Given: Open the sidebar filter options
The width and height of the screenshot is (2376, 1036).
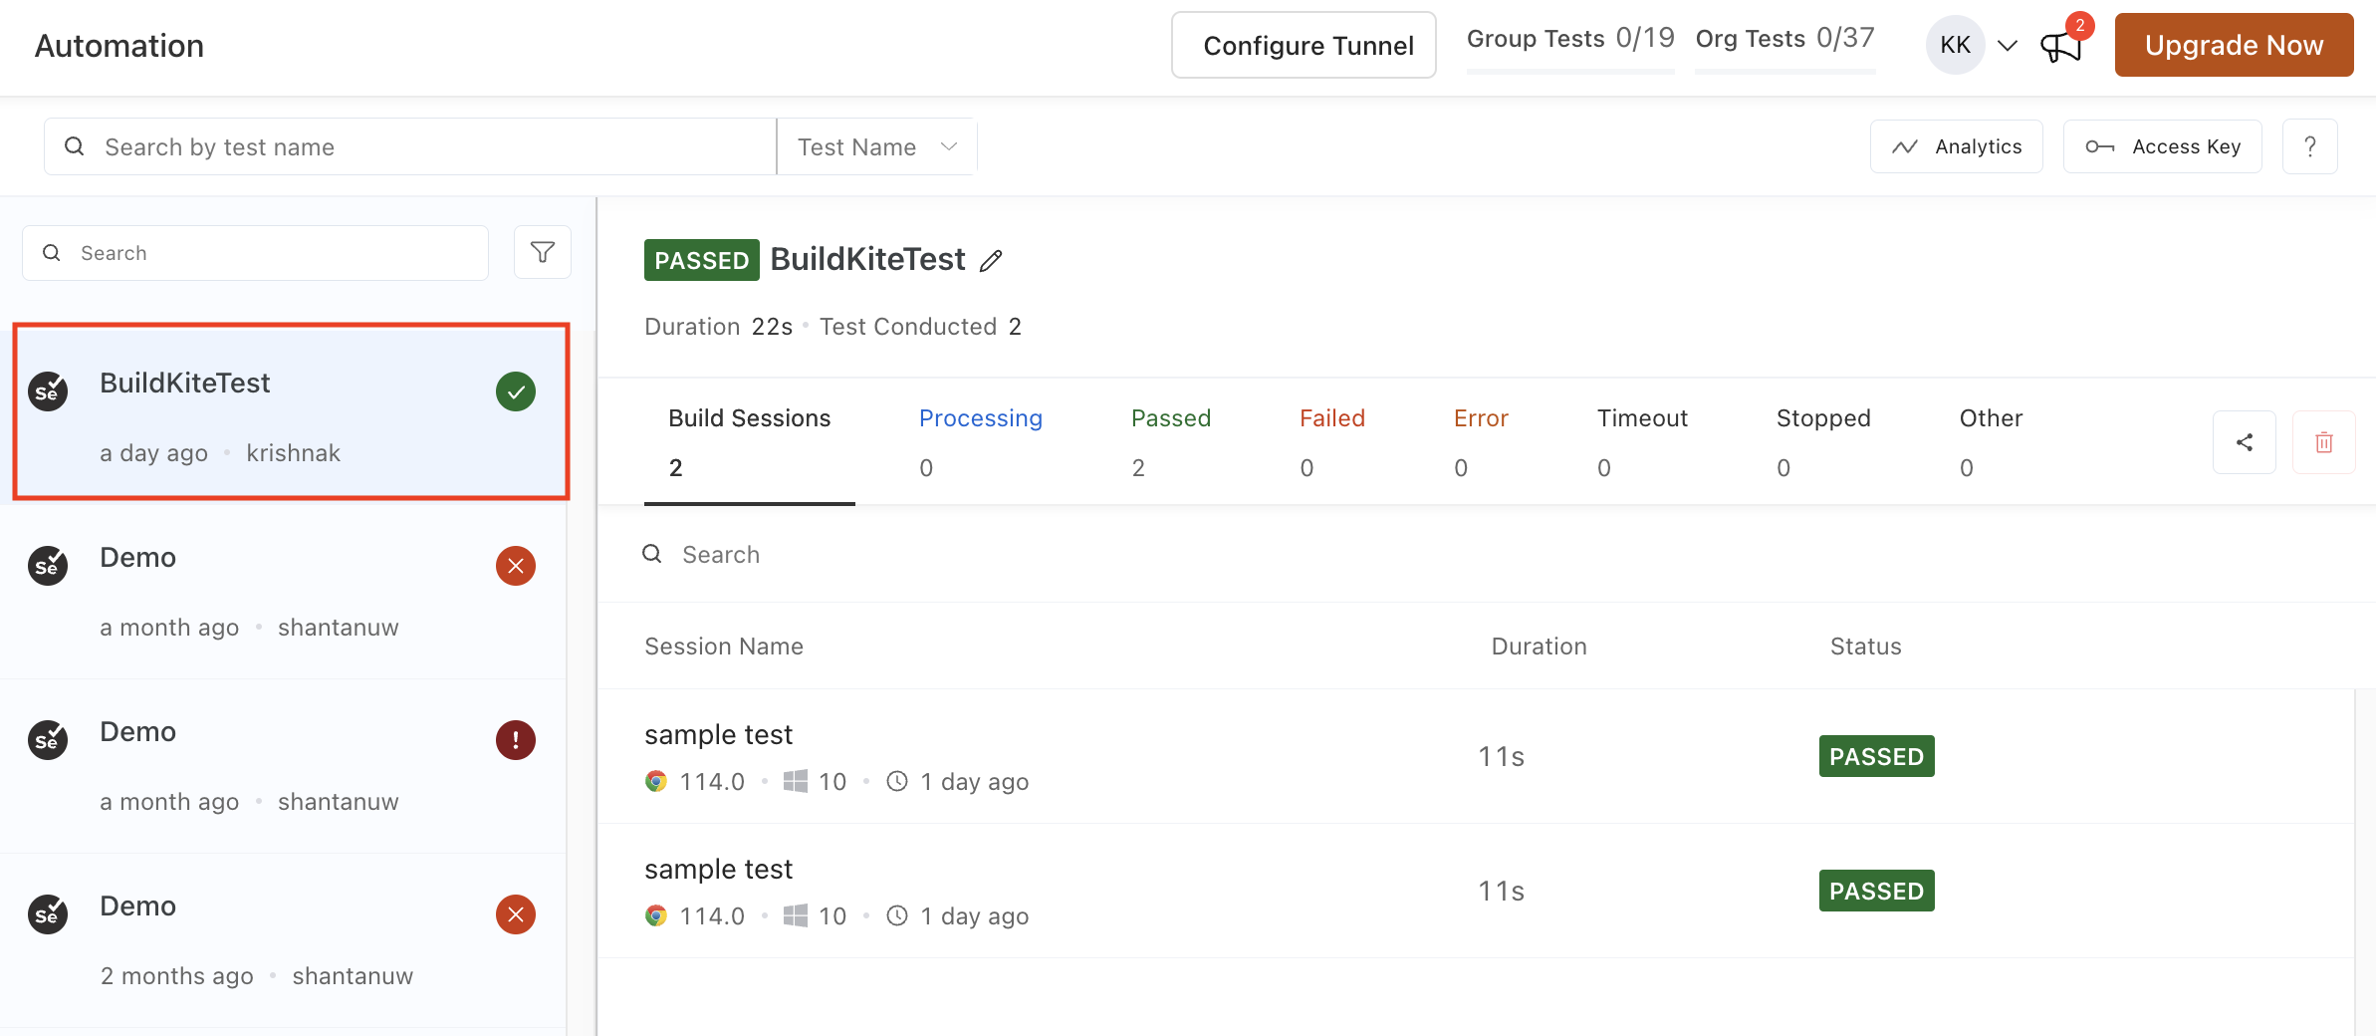Looking at the screenshot, I should (x=542, y=252).
